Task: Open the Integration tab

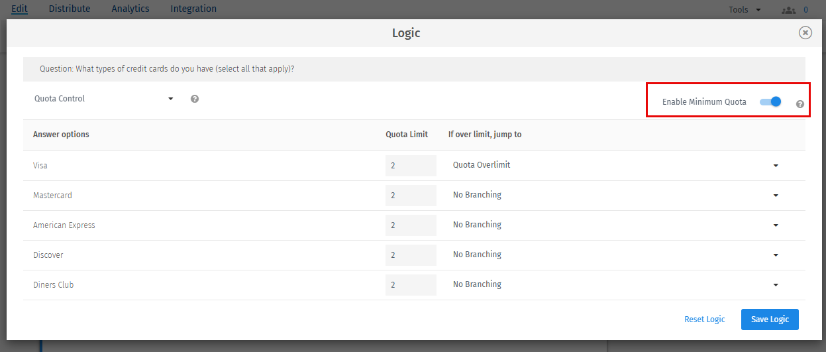Action: click(x=193, y=9)
